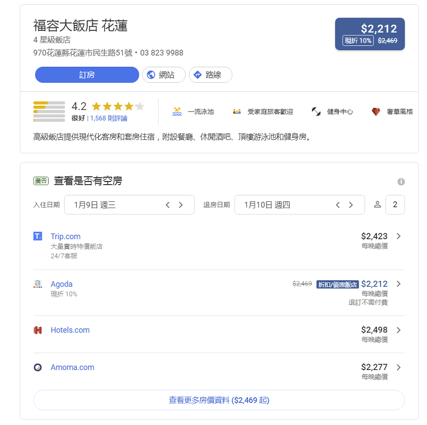427x425 pixels.
Task: Click the dumbbell icon for 健身中心
Action: (x=316, y=112)
